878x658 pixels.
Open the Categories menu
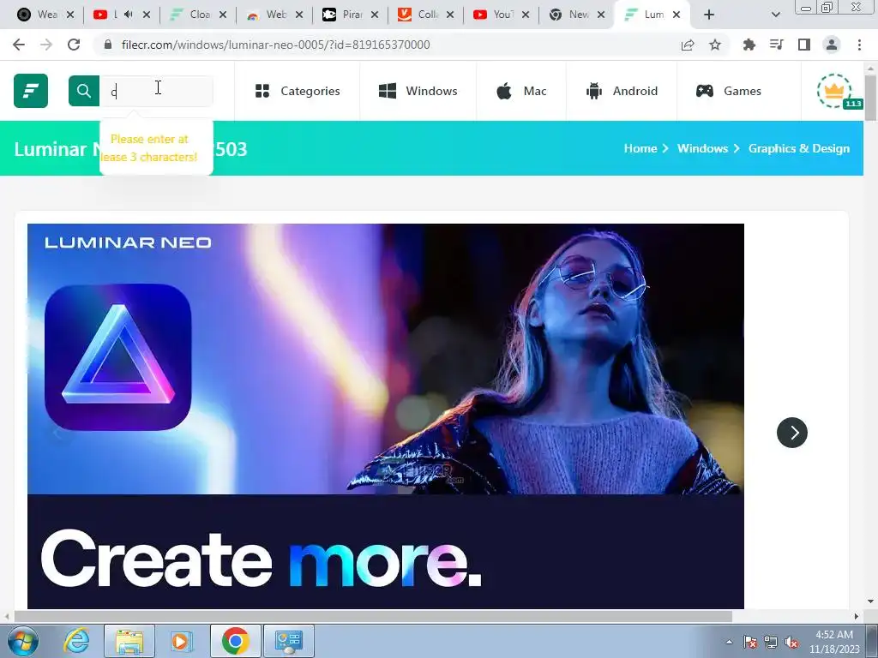[x=298, y=91]
